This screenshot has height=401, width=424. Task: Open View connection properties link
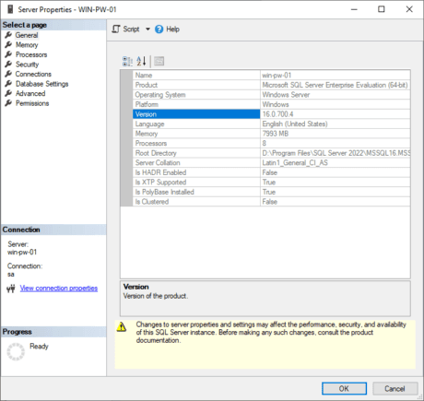pos(59,289)
